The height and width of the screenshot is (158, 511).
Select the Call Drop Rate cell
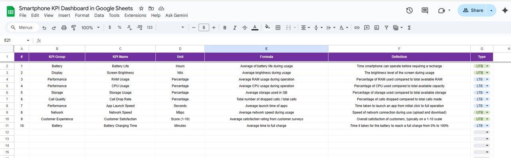coord(120,99)
